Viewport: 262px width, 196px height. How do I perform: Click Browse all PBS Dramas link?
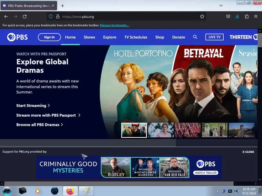tap(40, 125)
